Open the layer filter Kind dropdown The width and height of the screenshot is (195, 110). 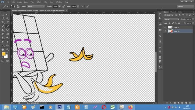[169, 15]
